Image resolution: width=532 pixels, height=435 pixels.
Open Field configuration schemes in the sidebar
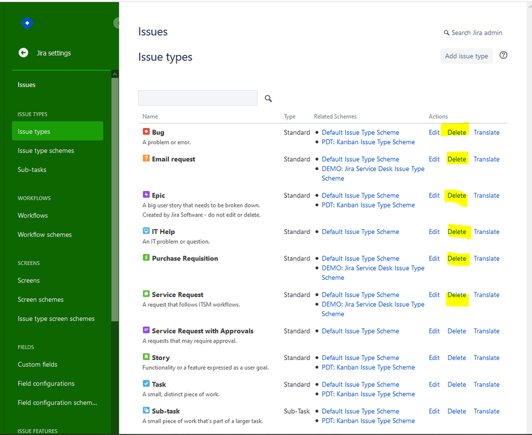pos(57,403)
